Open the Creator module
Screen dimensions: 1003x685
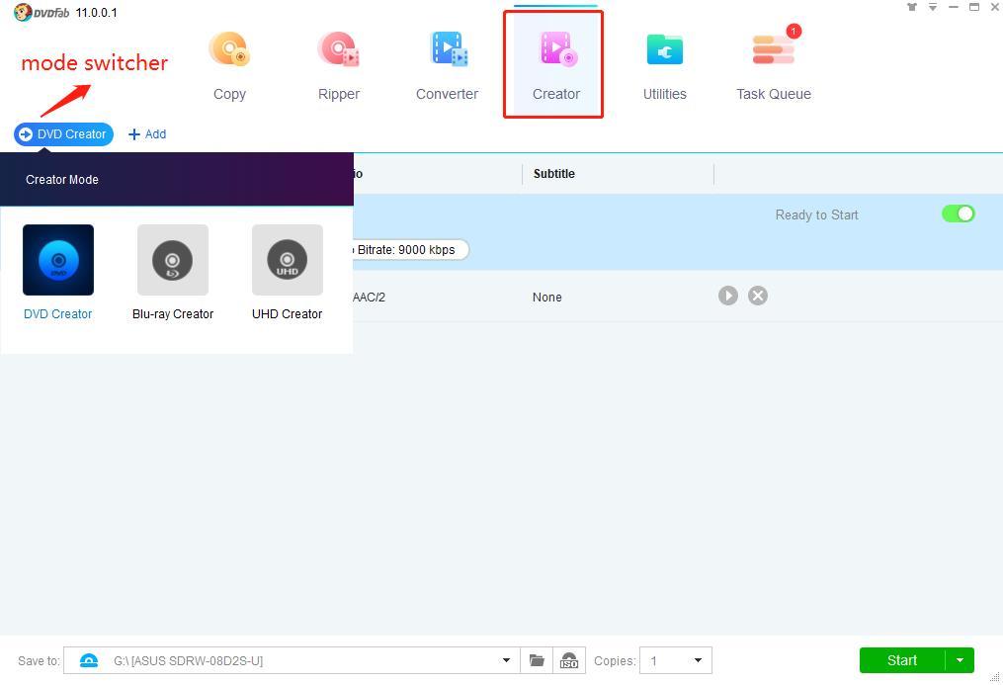(x=555, y=66)
